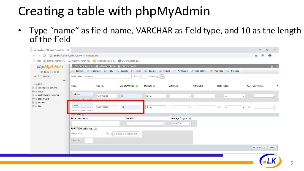Open the Export tab
This screenshot has width=304, height=171.
click(x=150, y=71)
